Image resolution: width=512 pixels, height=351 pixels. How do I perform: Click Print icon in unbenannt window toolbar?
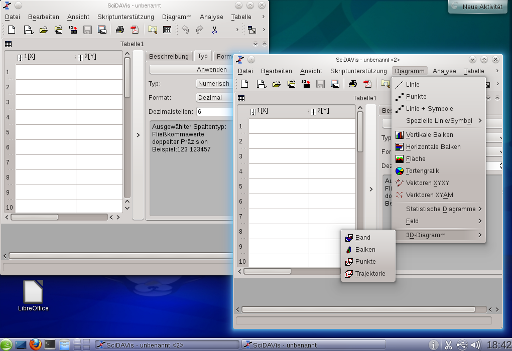[x=120, y=30]
